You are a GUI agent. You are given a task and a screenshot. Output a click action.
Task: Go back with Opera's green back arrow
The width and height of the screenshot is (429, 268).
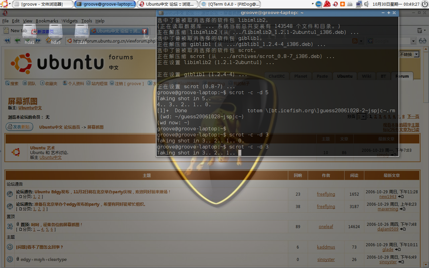coord(17,41)
